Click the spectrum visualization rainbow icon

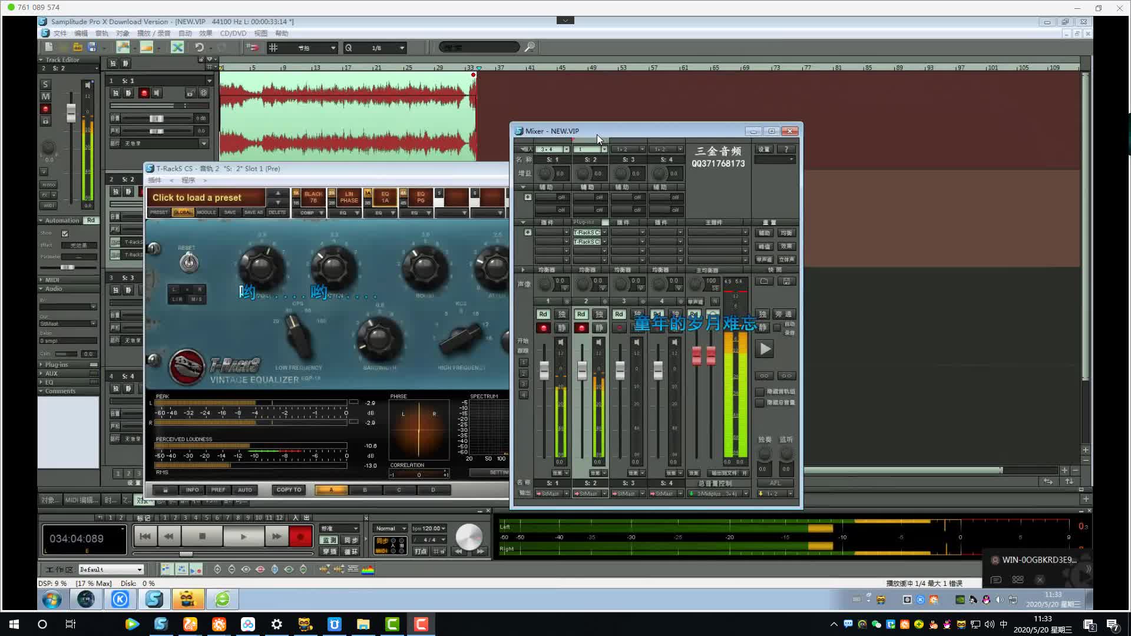point(368,569)
